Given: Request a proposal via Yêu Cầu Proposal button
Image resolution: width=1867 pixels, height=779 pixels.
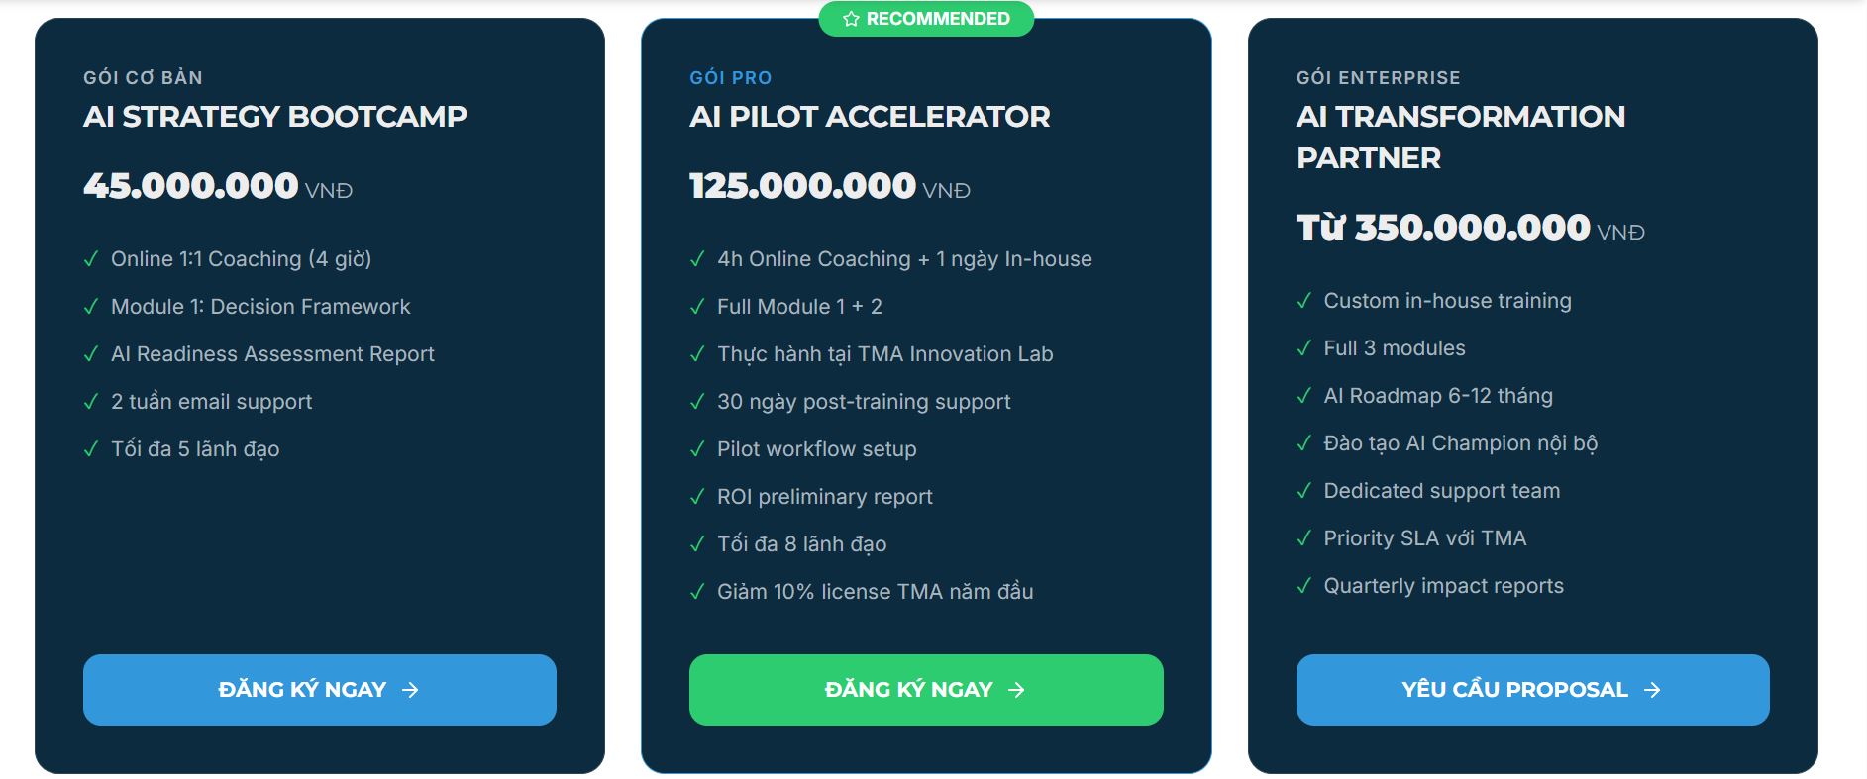Looking at the screenshot, I should click(1531, 690).
